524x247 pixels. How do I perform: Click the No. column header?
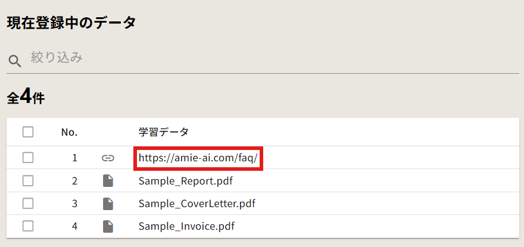click(x=69, y=132)
